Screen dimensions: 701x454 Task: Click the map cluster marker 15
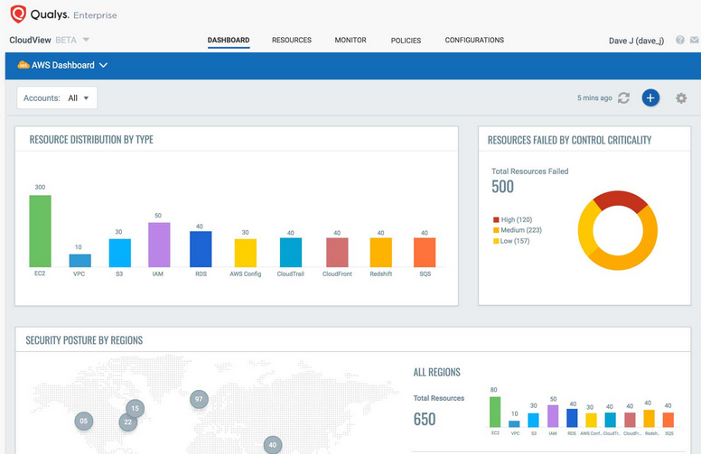tap(135, 409)
